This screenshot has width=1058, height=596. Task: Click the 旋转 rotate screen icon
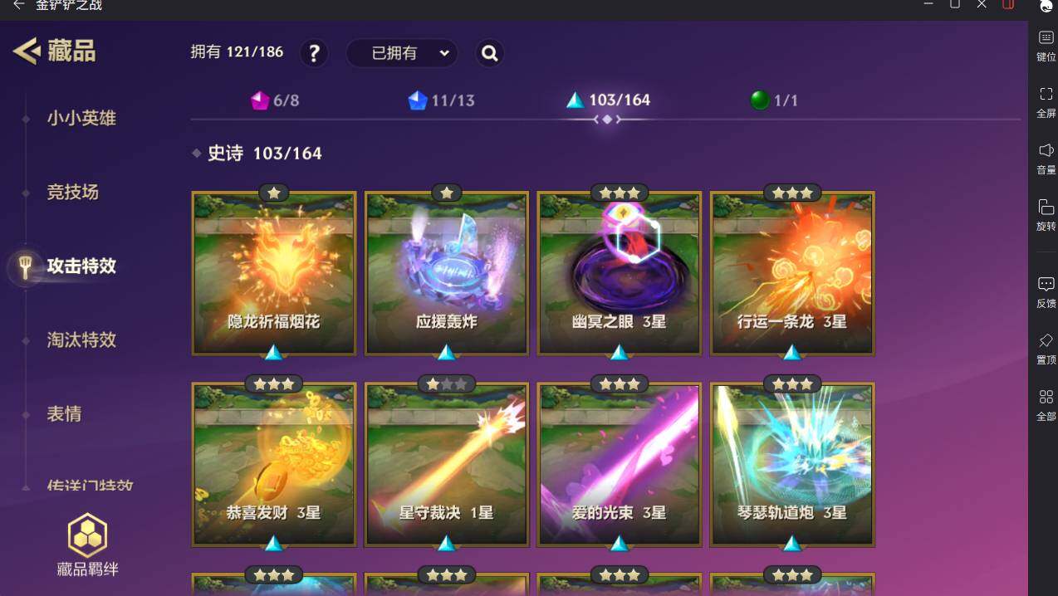click(x=1046, y=207)
